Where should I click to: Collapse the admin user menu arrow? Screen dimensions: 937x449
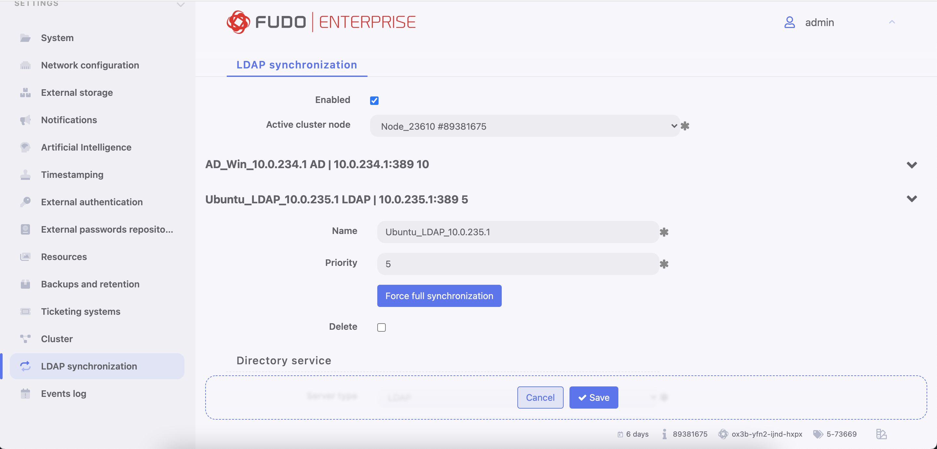coord(891,22)
